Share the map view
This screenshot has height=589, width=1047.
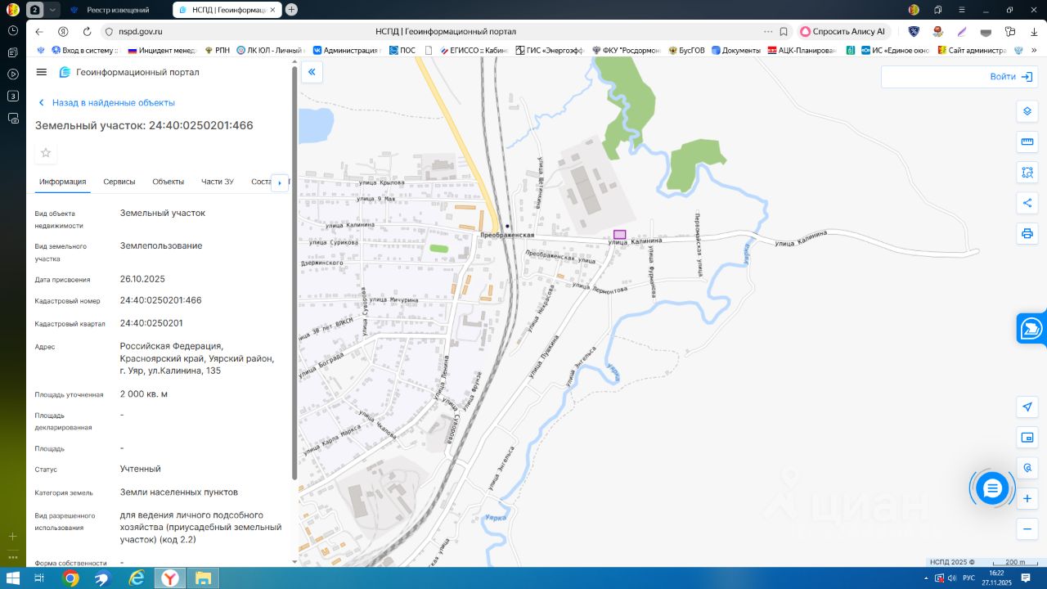[x=1027, y=203]
